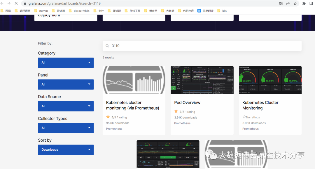This screenshot has width=315, height=169.
Task: Open the Kubernetes Cluster Monitoring dashboard title
Action: click(260, 105)
